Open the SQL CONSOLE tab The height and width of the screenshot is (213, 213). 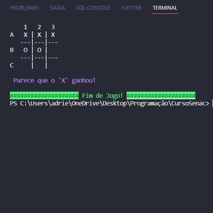93,8
